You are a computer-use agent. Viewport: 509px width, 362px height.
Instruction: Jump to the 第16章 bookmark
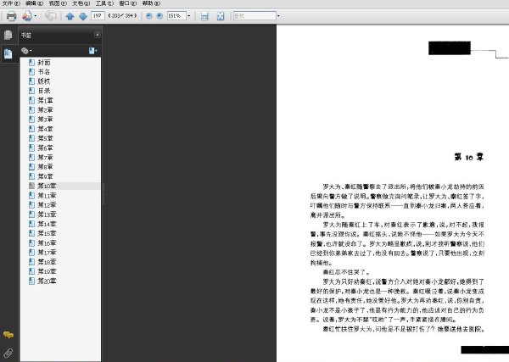[47, 242]
